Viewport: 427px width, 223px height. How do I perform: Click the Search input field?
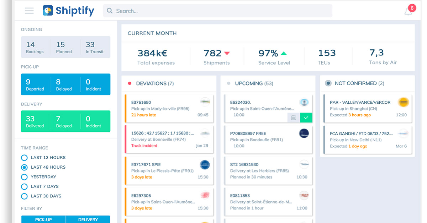point(218,11)
